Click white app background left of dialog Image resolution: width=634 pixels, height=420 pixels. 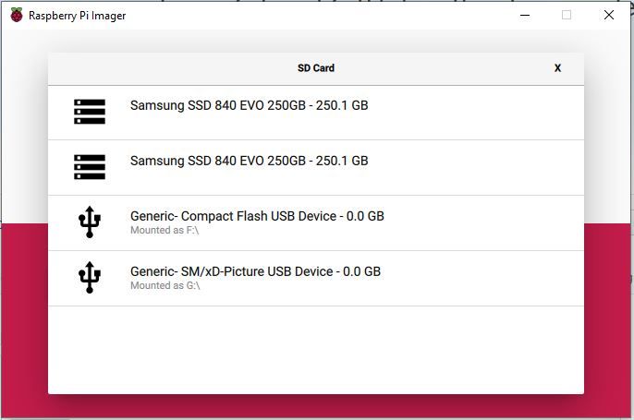pos(24,138)
